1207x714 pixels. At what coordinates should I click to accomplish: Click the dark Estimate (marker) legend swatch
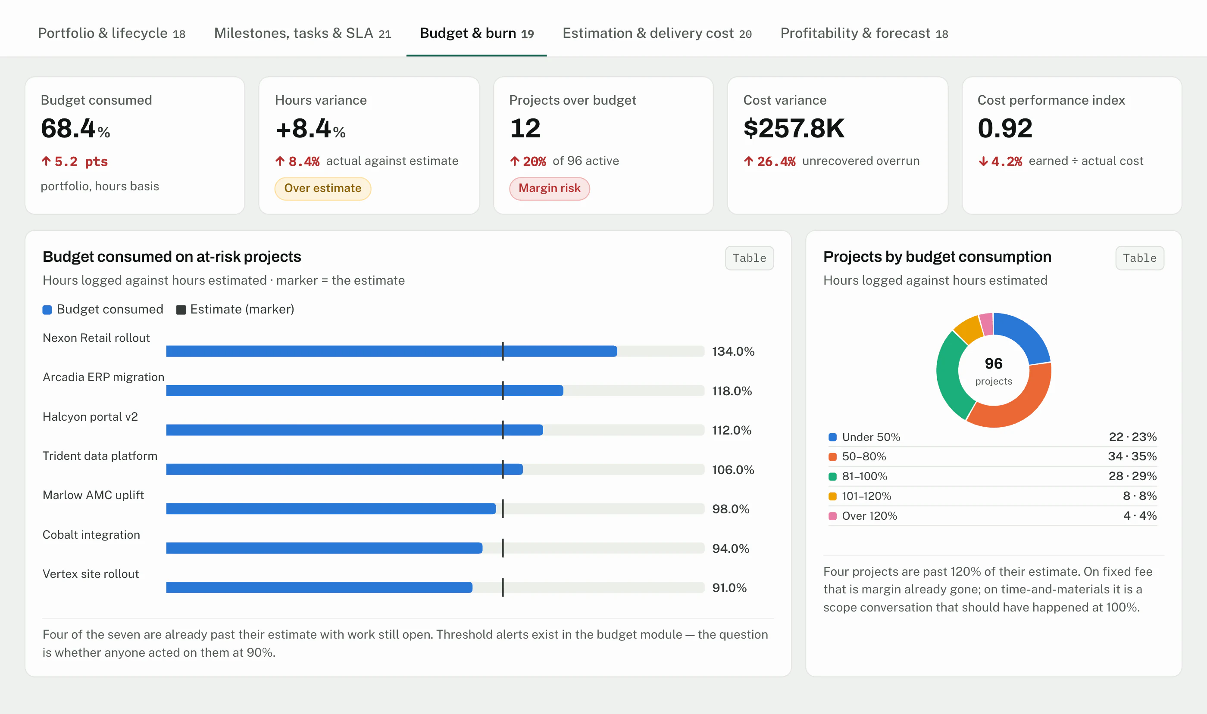181,310
